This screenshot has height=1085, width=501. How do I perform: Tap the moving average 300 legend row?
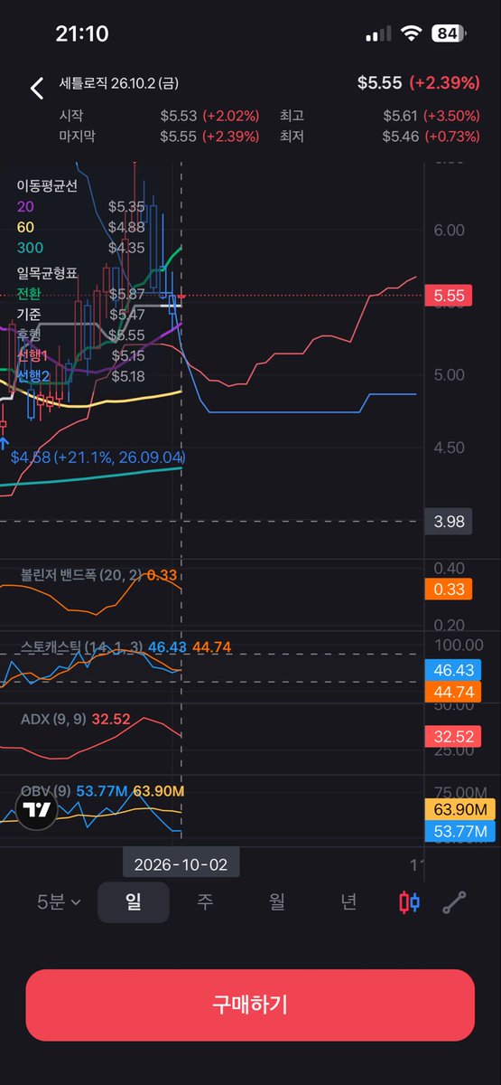pyautogui.click(x=80, y=248)
